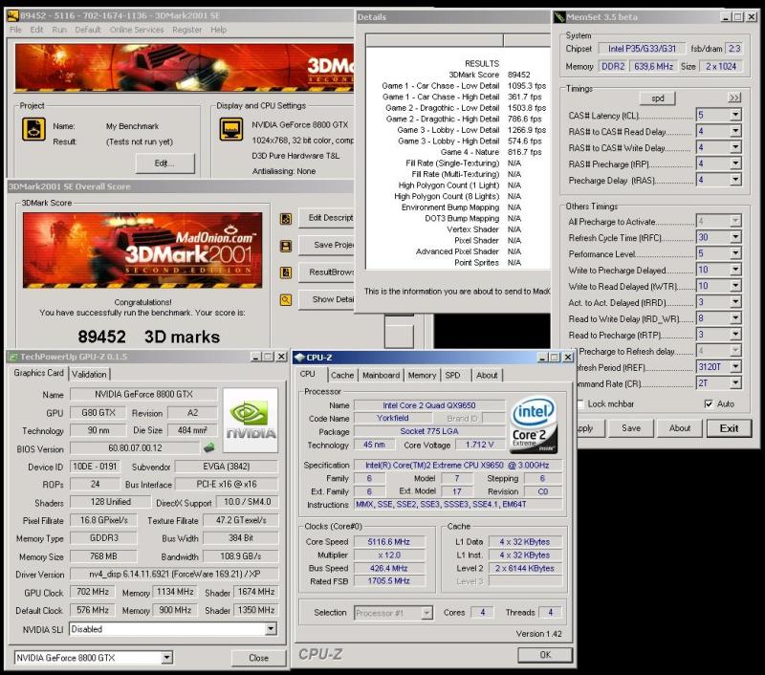Screen dimensions: 765x675
Task: Click OK in the CPU-Z window
Action: (x=545, y=655)
